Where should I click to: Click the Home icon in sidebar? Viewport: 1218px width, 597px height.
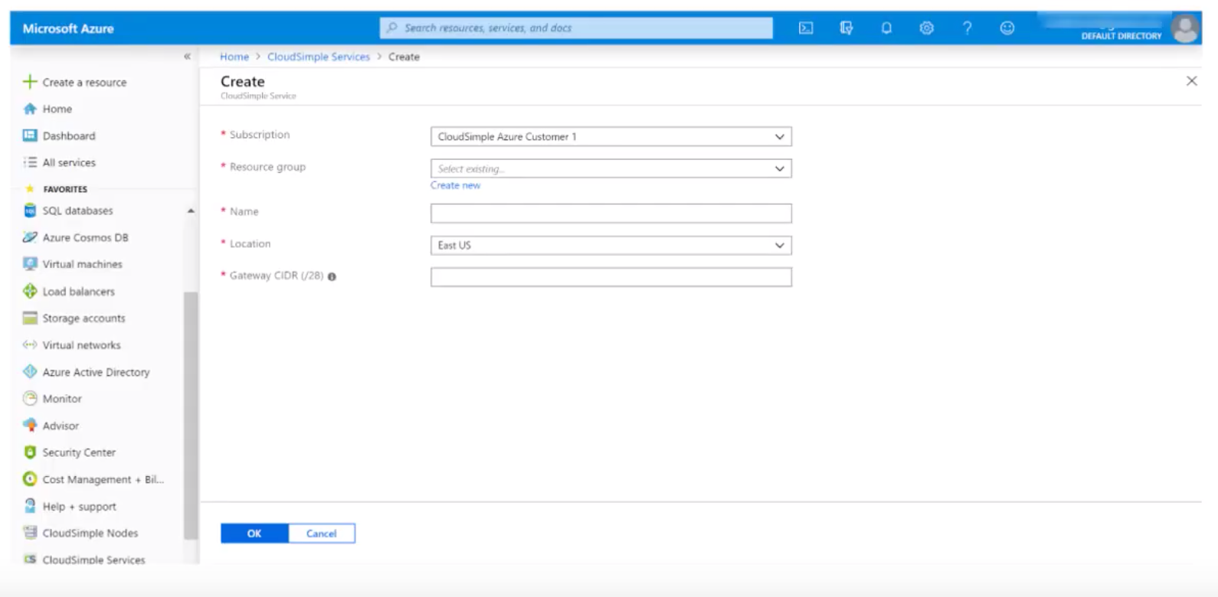[x=30, y=109]
